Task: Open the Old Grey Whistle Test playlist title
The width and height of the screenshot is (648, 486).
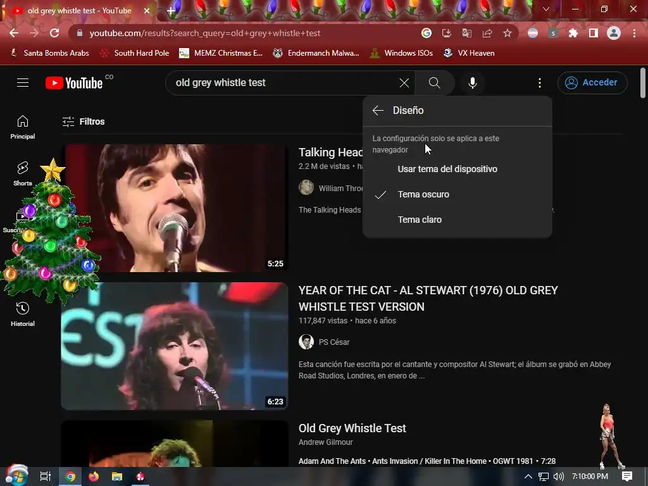Action: [352, 428]
